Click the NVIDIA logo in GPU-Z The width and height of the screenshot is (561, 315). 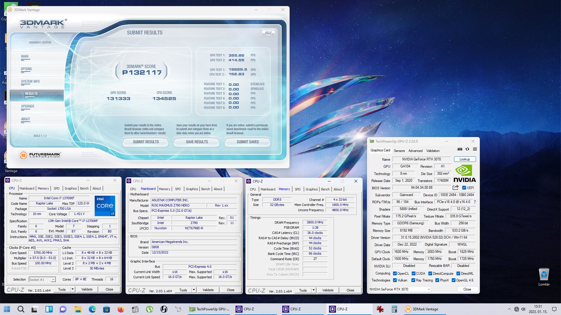click(465, 174)
